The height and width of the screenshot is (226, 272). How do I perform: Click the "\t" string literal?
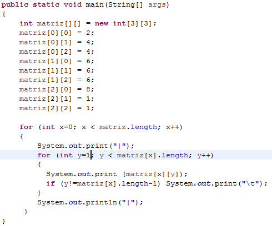tap(250, 183)
